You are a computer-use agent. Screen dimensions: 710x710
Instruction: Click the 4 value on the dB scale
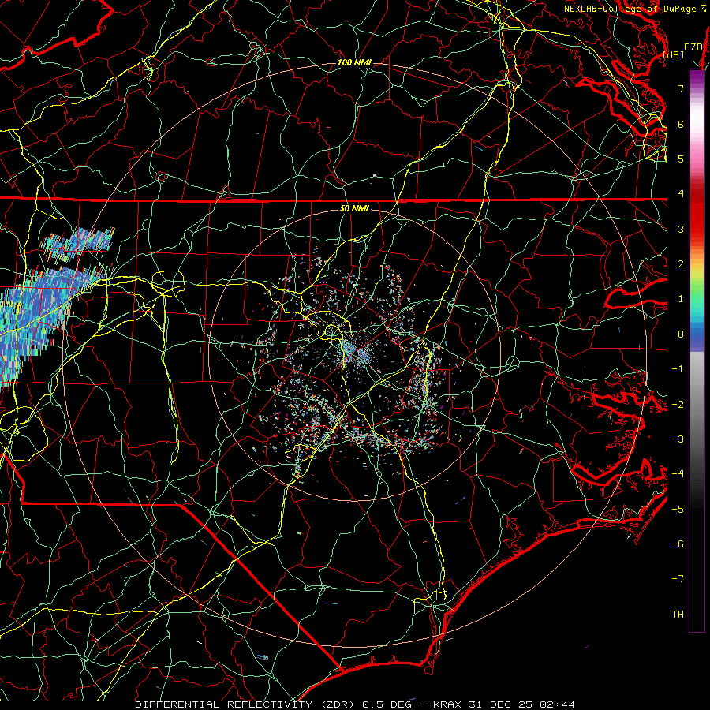(x=681, y=194)
